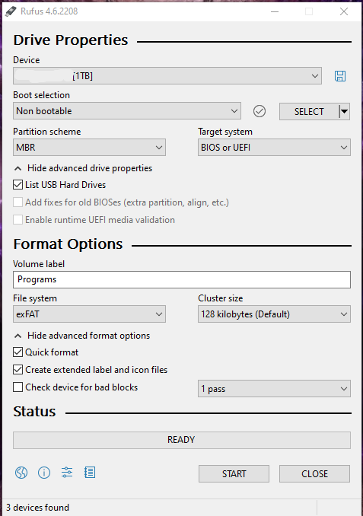Click the CLOSE button
363x516 pixels.
click(x=314, y=473)
